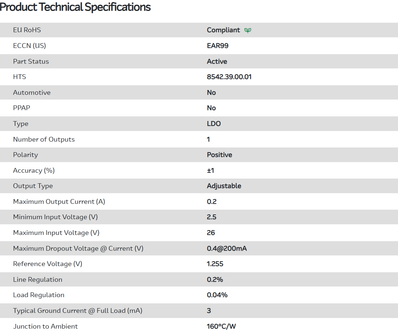Click the green RoHS leaf icon

coord(248,30)
